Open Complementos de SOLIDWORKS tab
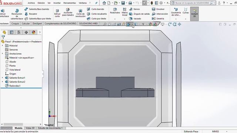 pyautogui.click(x=60, y=24)
